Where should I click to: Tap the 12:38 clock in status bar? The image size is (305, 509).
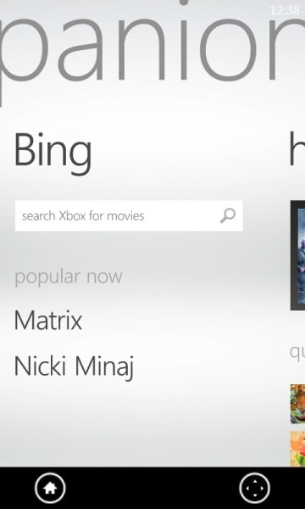(286, 10)
